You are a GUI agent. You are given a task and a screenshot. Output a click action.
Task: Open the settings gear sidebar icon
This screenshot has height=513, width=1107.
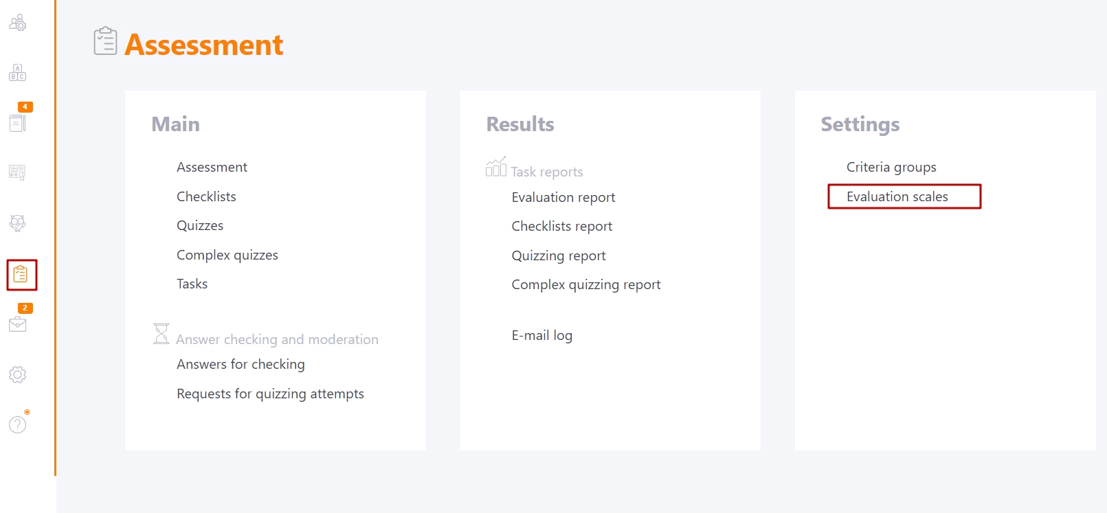coord(18,374)
